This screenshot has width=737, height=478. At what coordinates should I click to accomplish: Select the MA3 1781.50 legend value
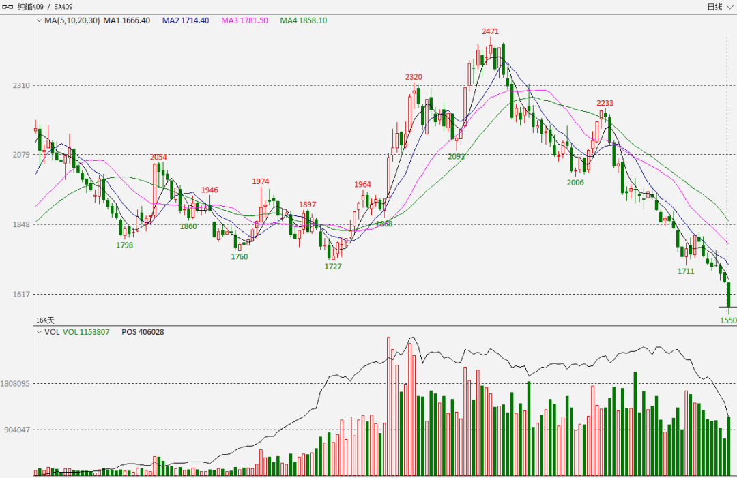coord(244,20)
